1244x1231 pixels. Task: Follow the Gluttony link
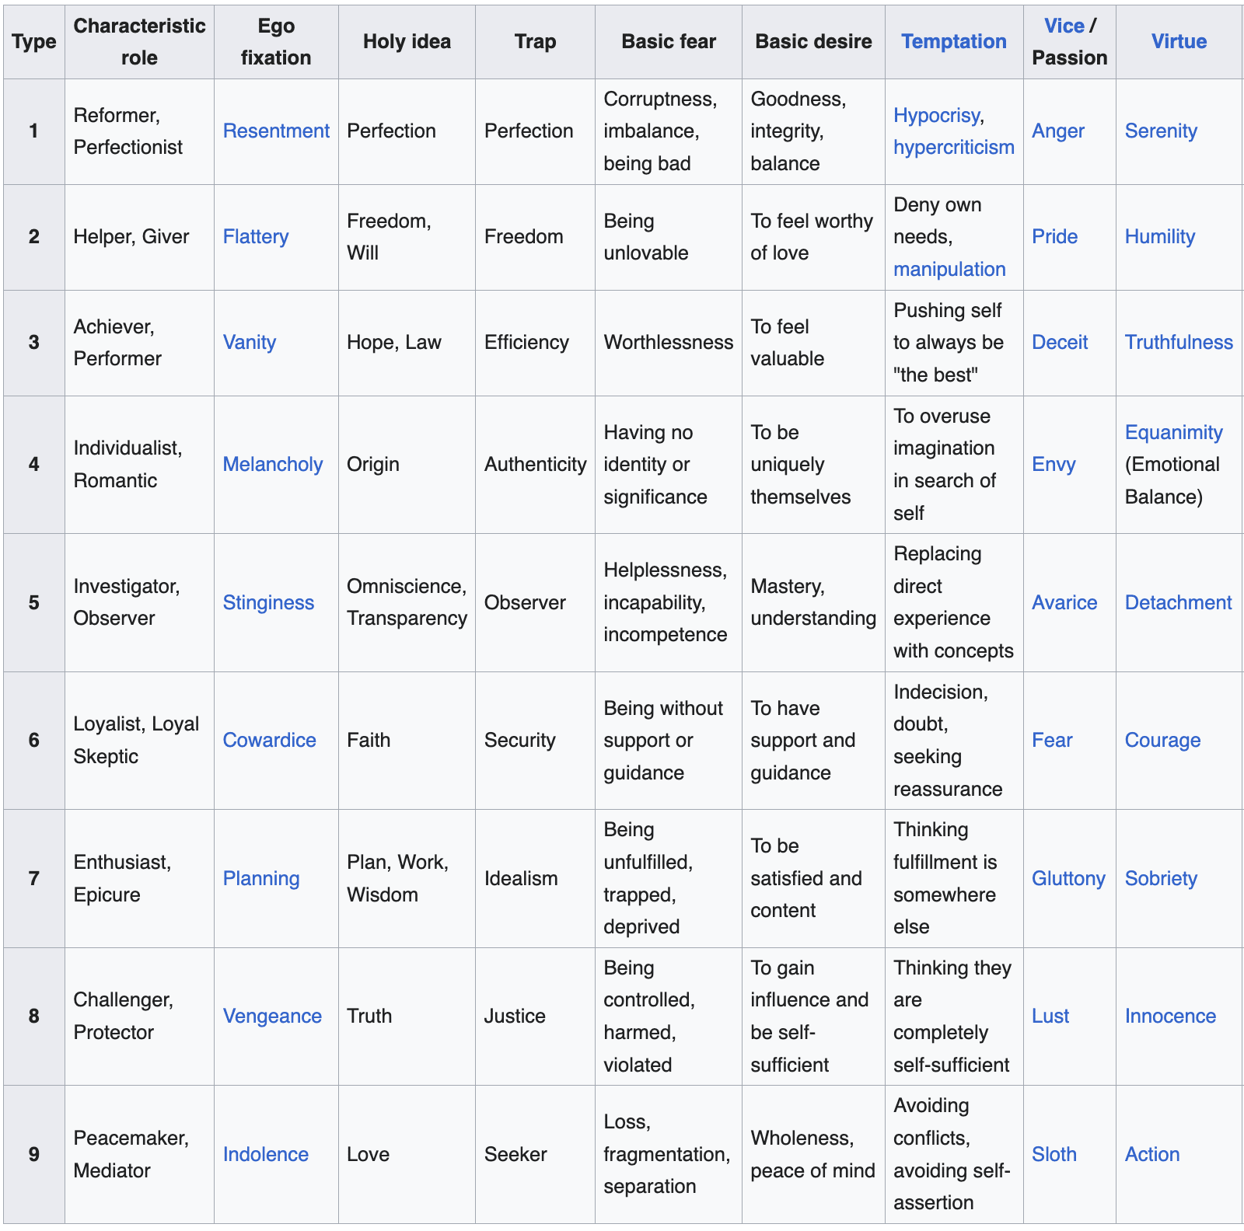click(x=1068, y=878)
